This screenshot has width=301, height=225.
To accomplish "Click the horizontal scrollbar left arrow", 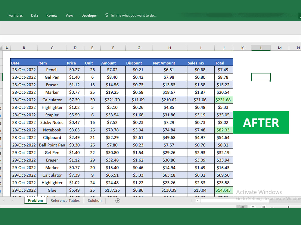I will coord(198,201).
